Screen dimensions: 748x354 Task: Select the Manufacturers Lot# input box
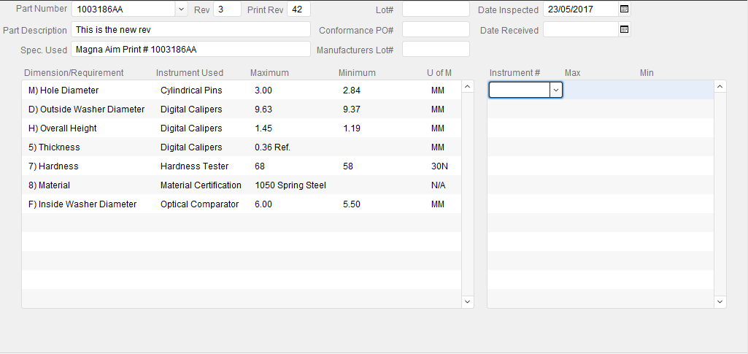pyautogui.click(x=436, y=49)
